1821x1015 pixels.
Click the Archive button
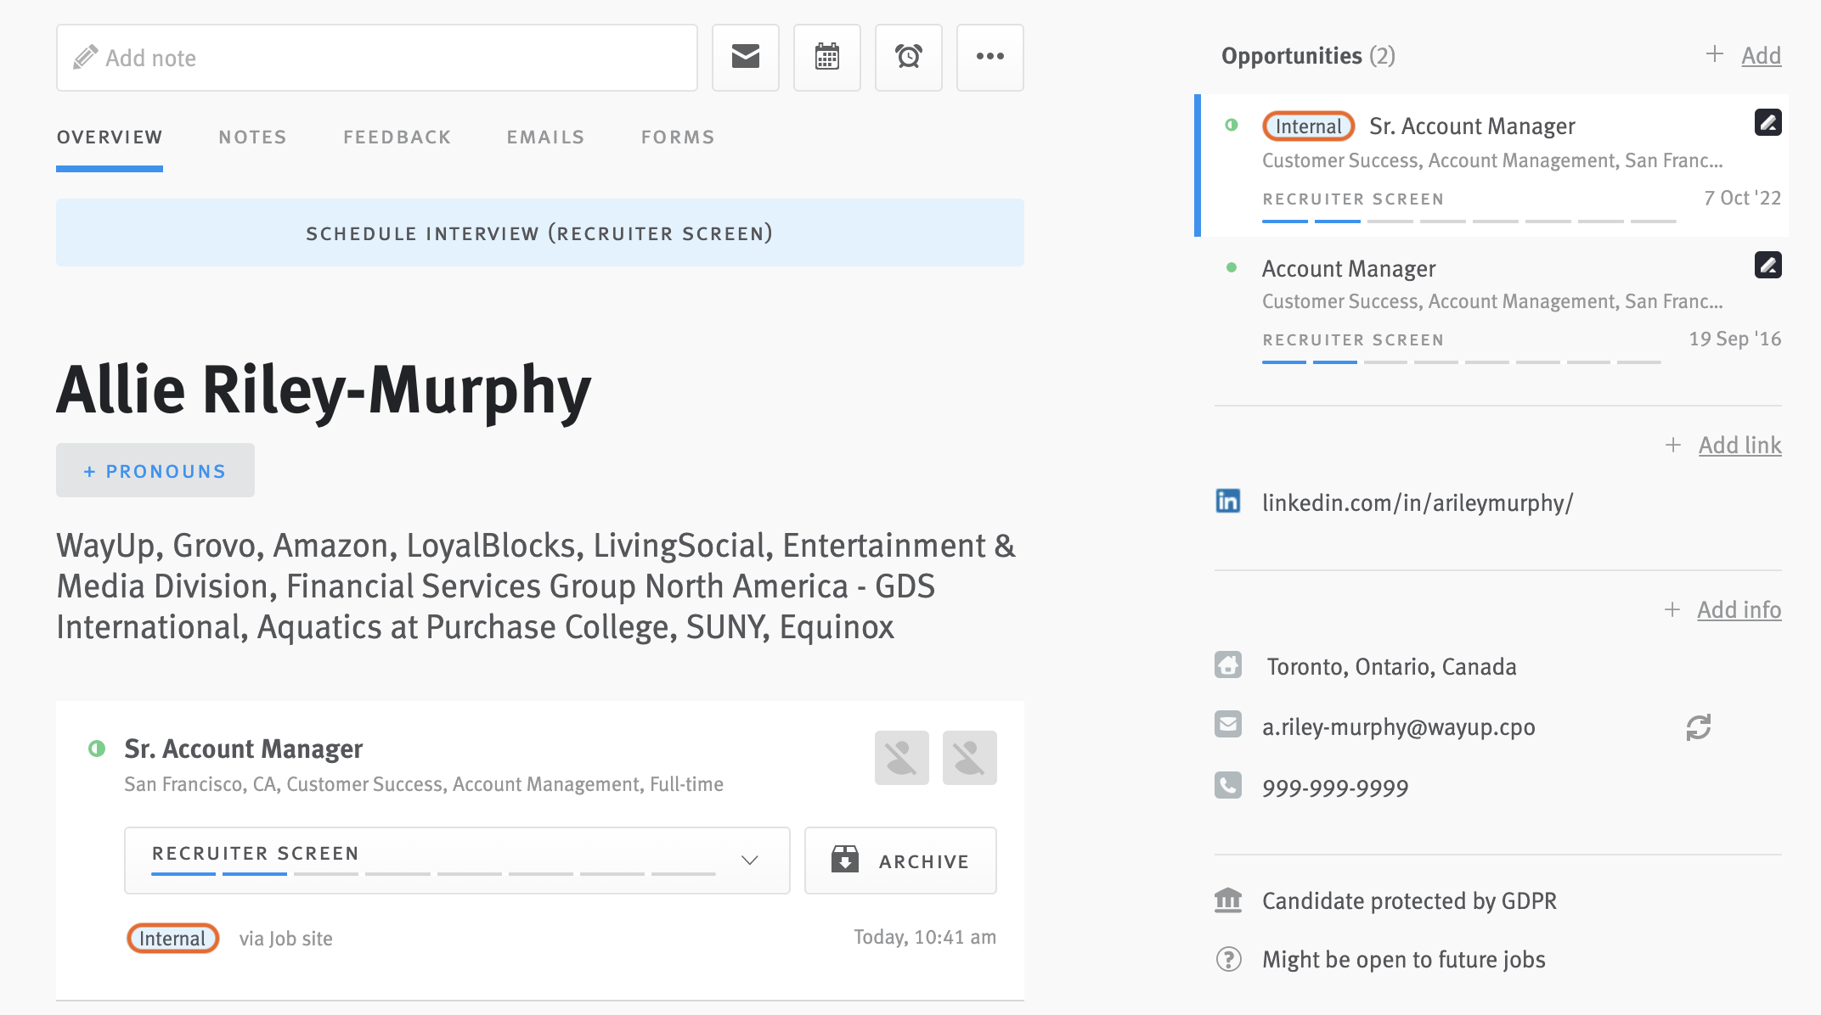tap(900, 861)
